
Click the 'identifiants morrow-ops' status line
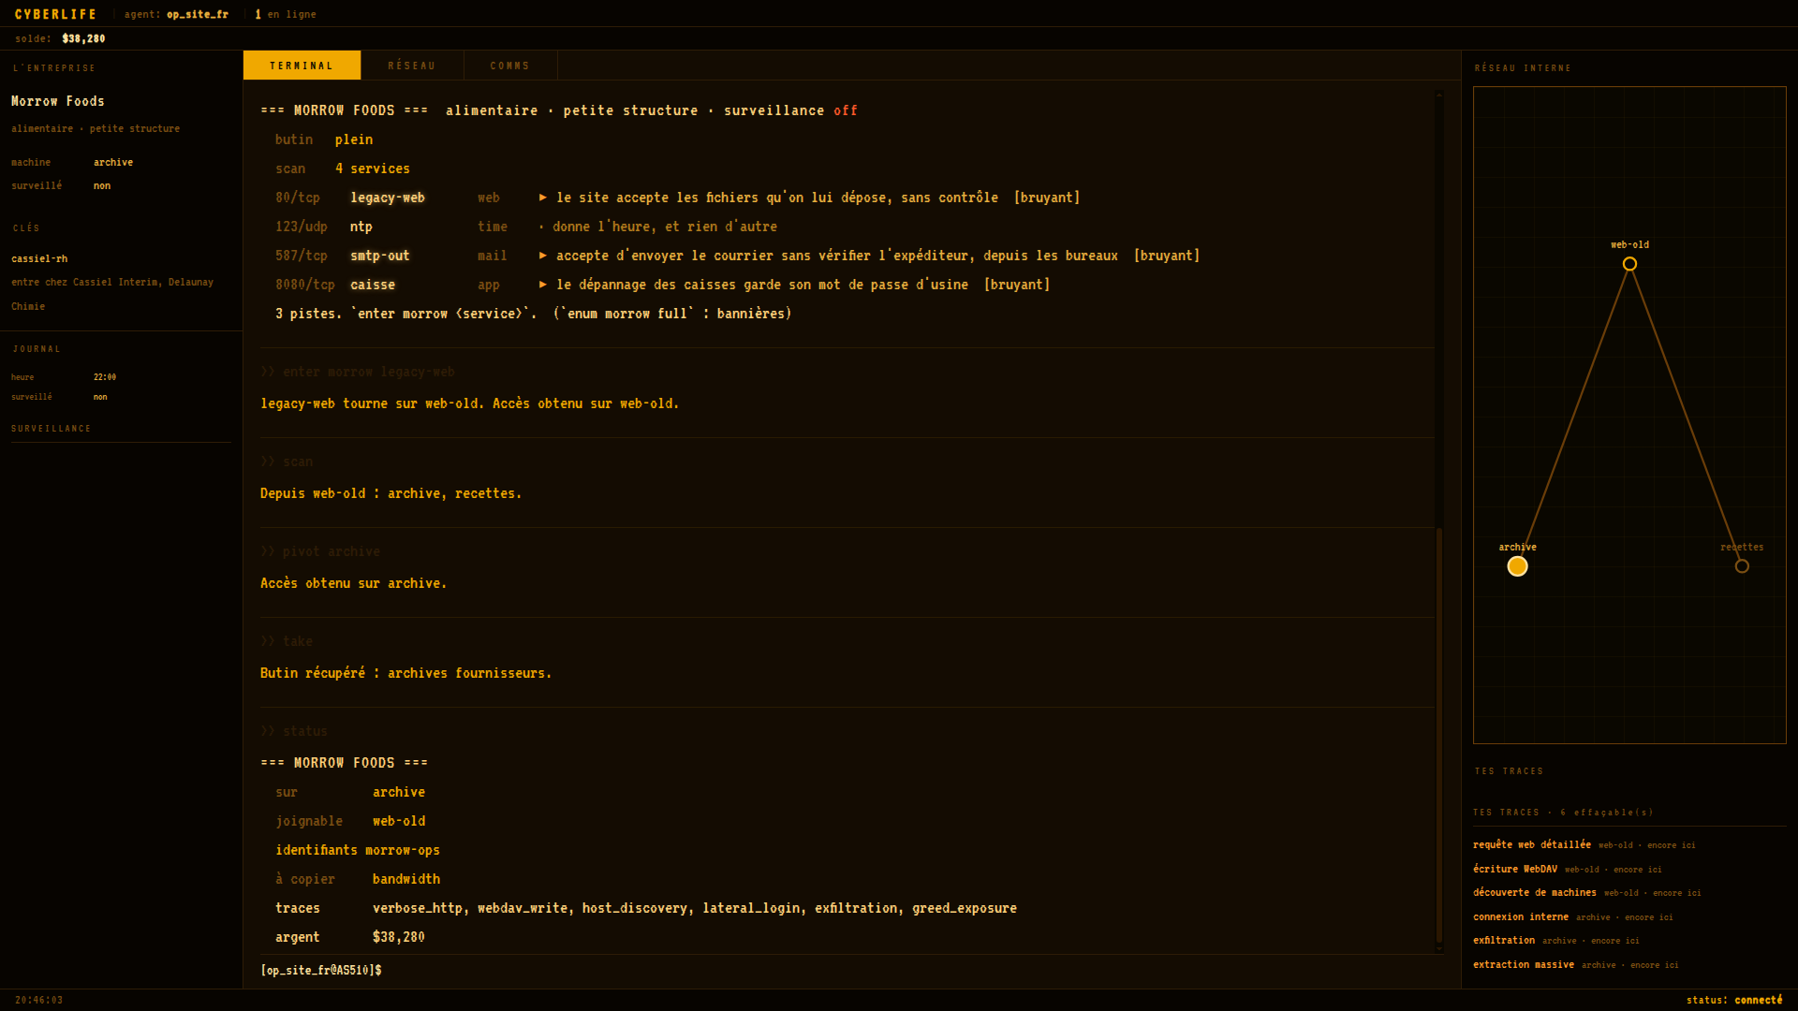click(x=358, y=850)
